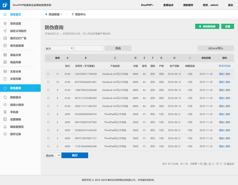Screen dimensions: 238x185
Task: Click the home icon beside 管理首页
Action: [x=5, y=14]
